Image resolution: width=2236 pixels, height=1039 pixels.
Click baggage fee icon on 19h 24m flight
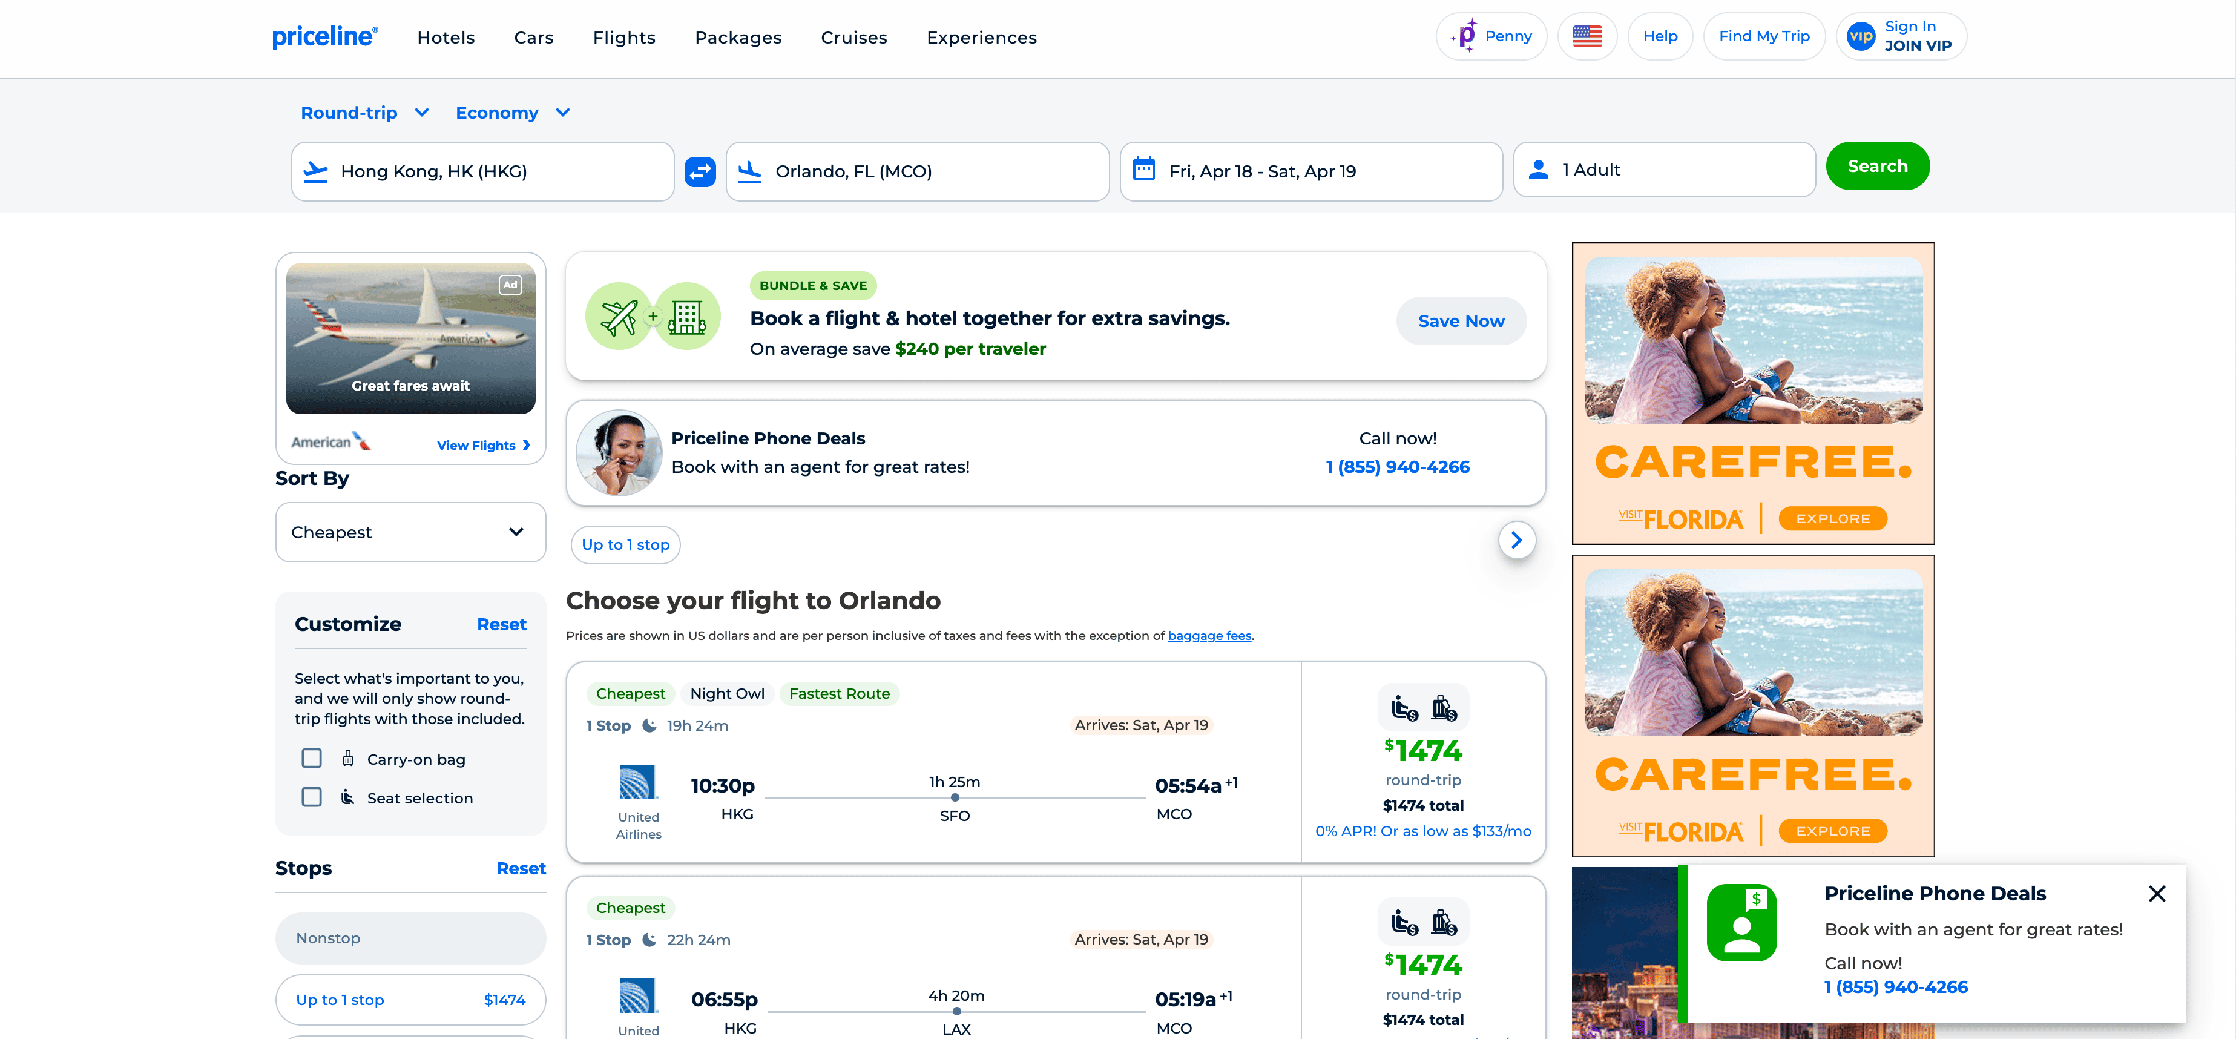(x=1444, y=708)
